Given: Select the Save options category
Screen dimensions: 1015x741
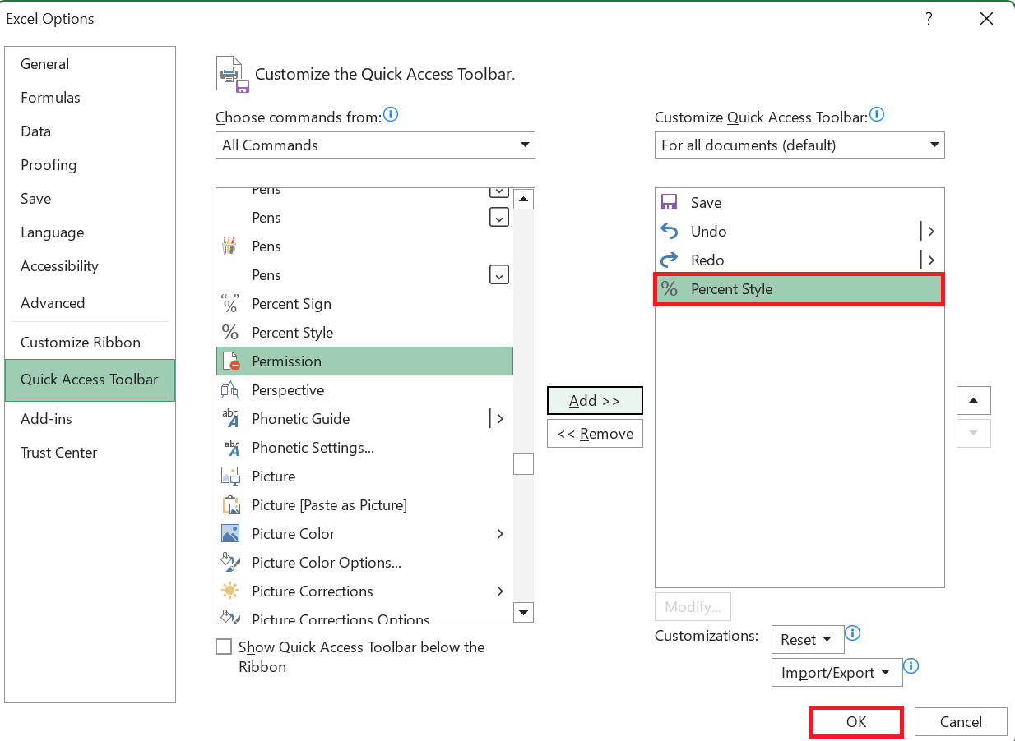Looking at the screenshot, I should click(x=90, y=199).
